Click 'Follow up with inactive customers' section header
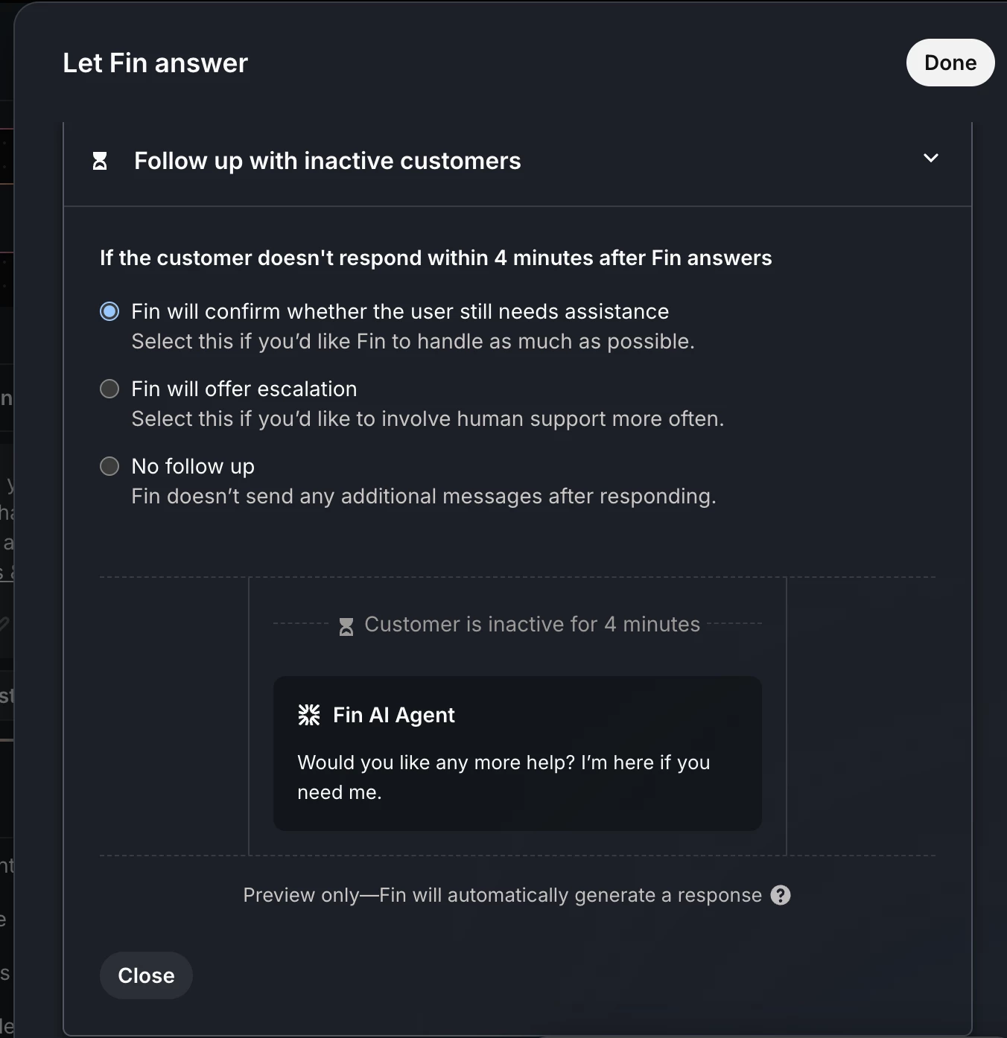The image size is (1007, 1038). tap(518, 161)
